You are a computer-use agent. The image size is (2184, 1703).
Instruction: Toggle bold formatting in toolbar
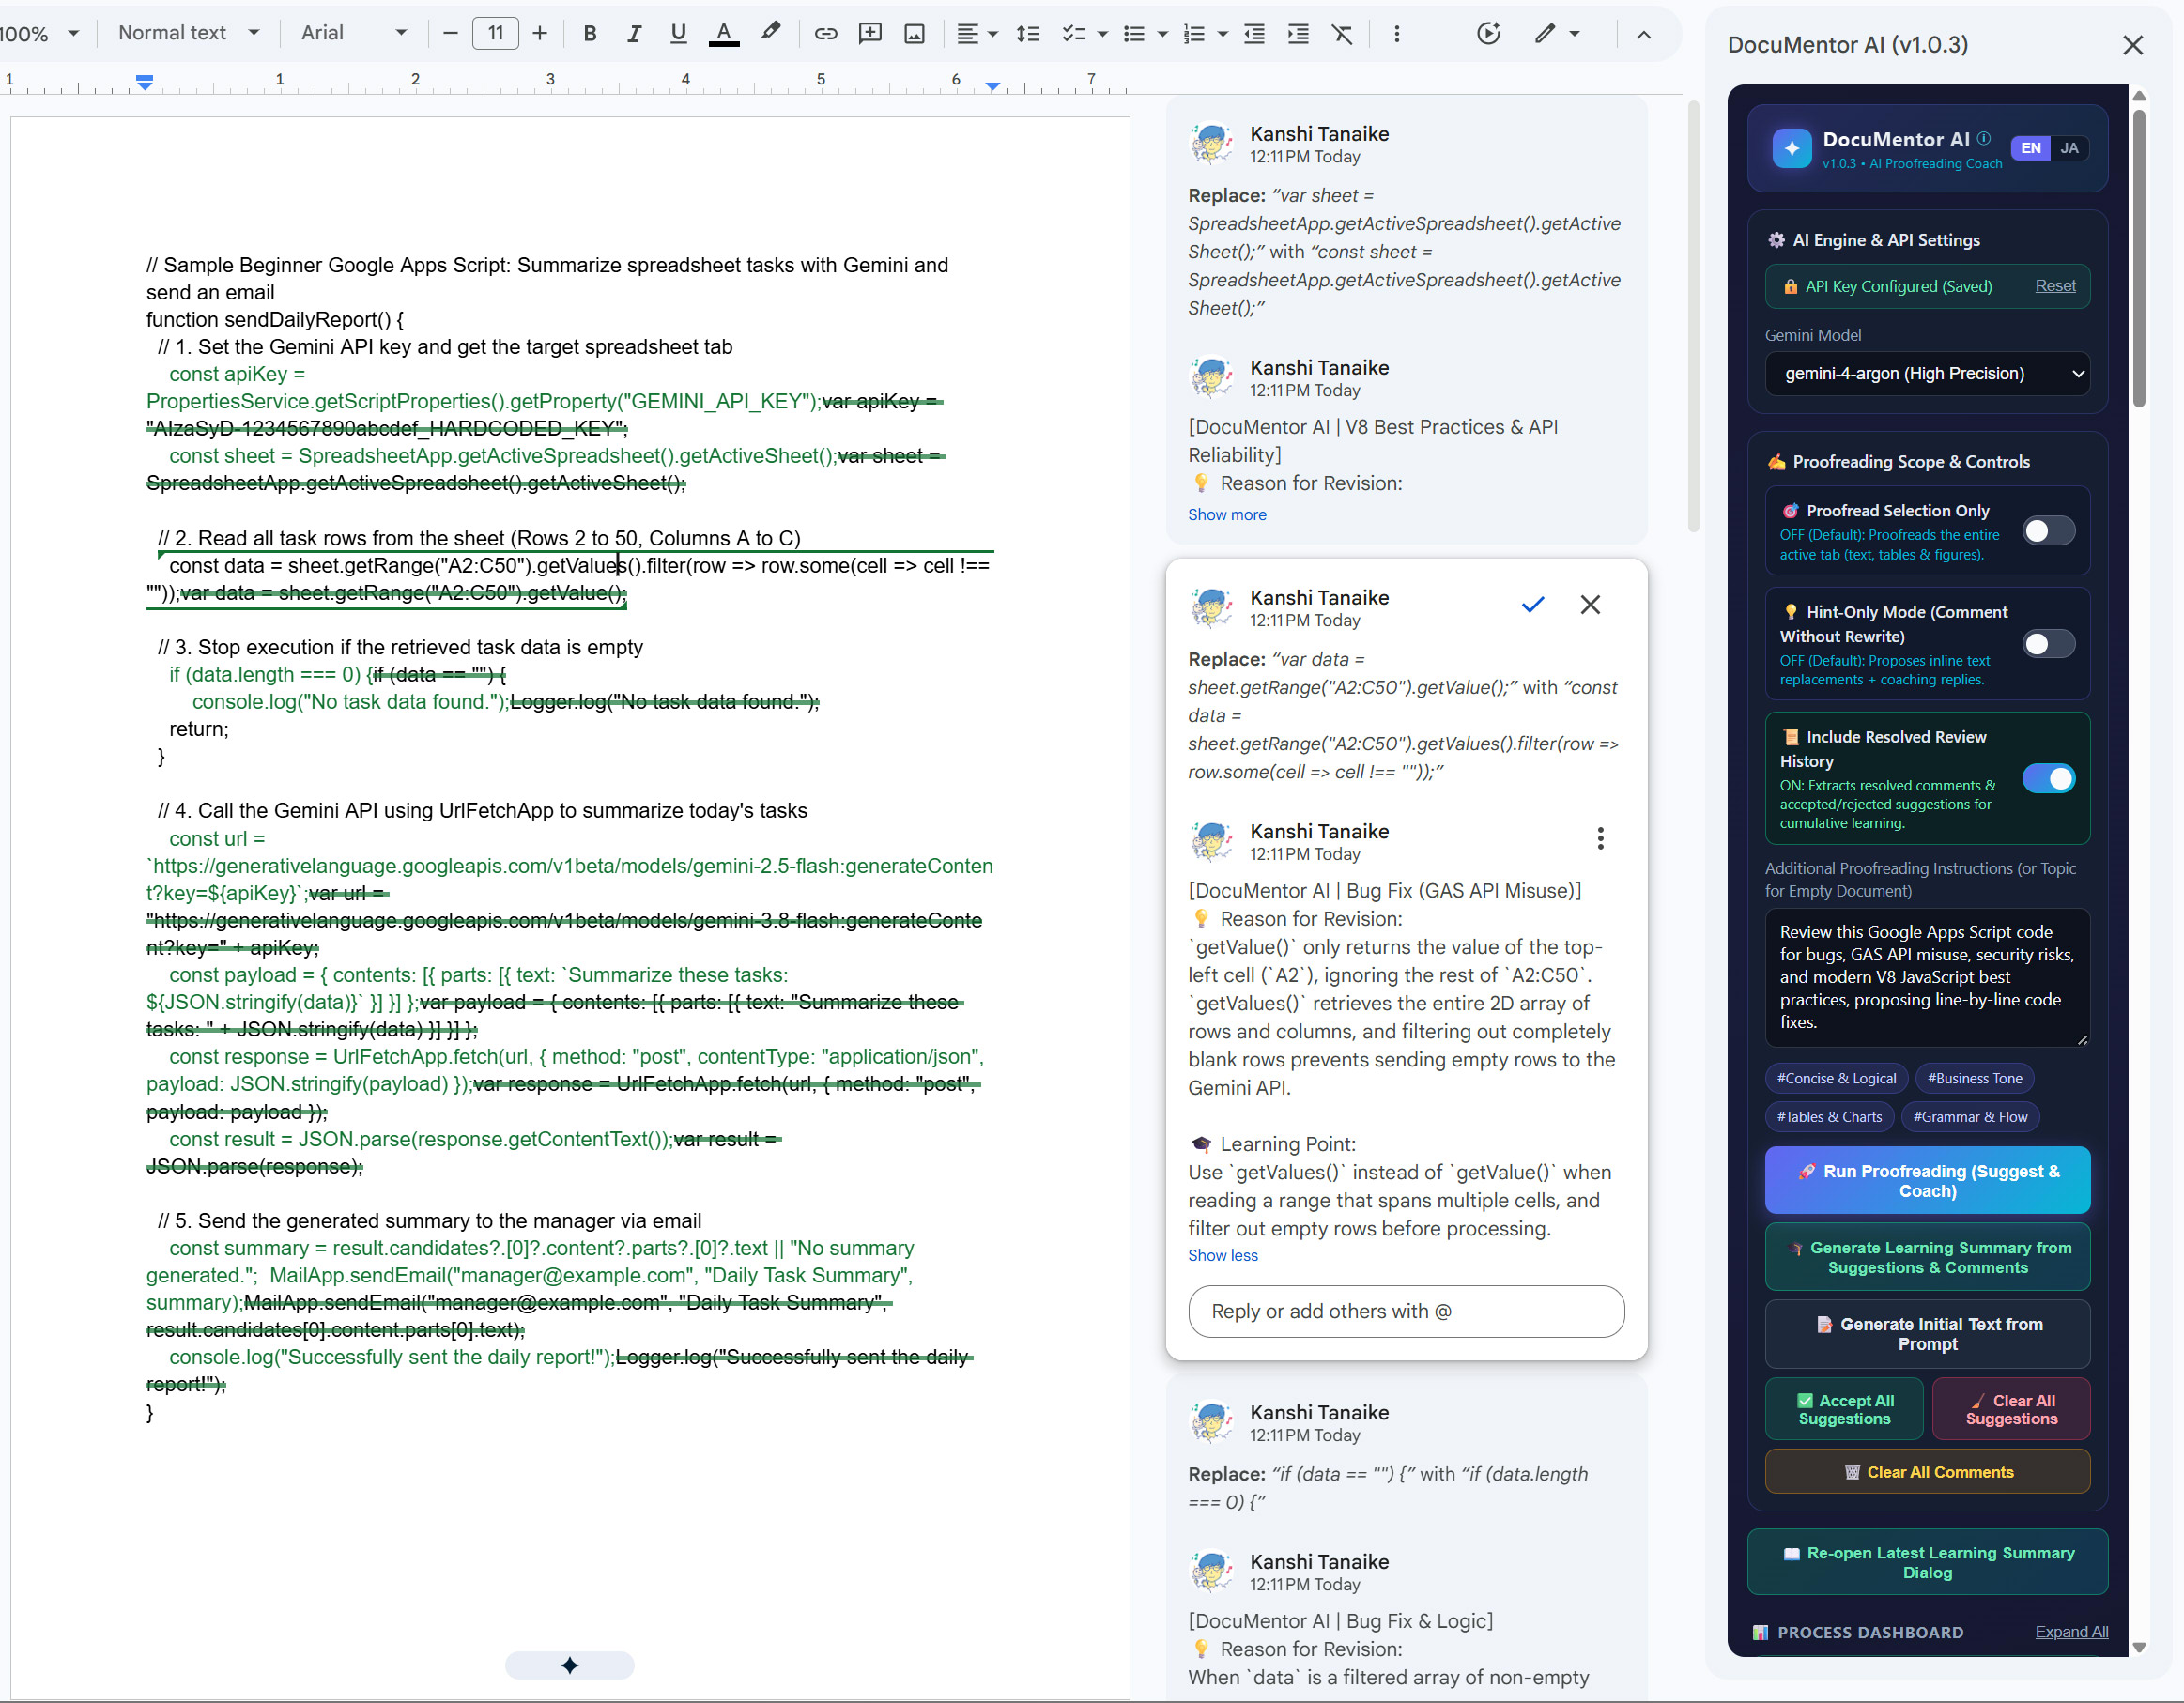[x=590, y=33]
